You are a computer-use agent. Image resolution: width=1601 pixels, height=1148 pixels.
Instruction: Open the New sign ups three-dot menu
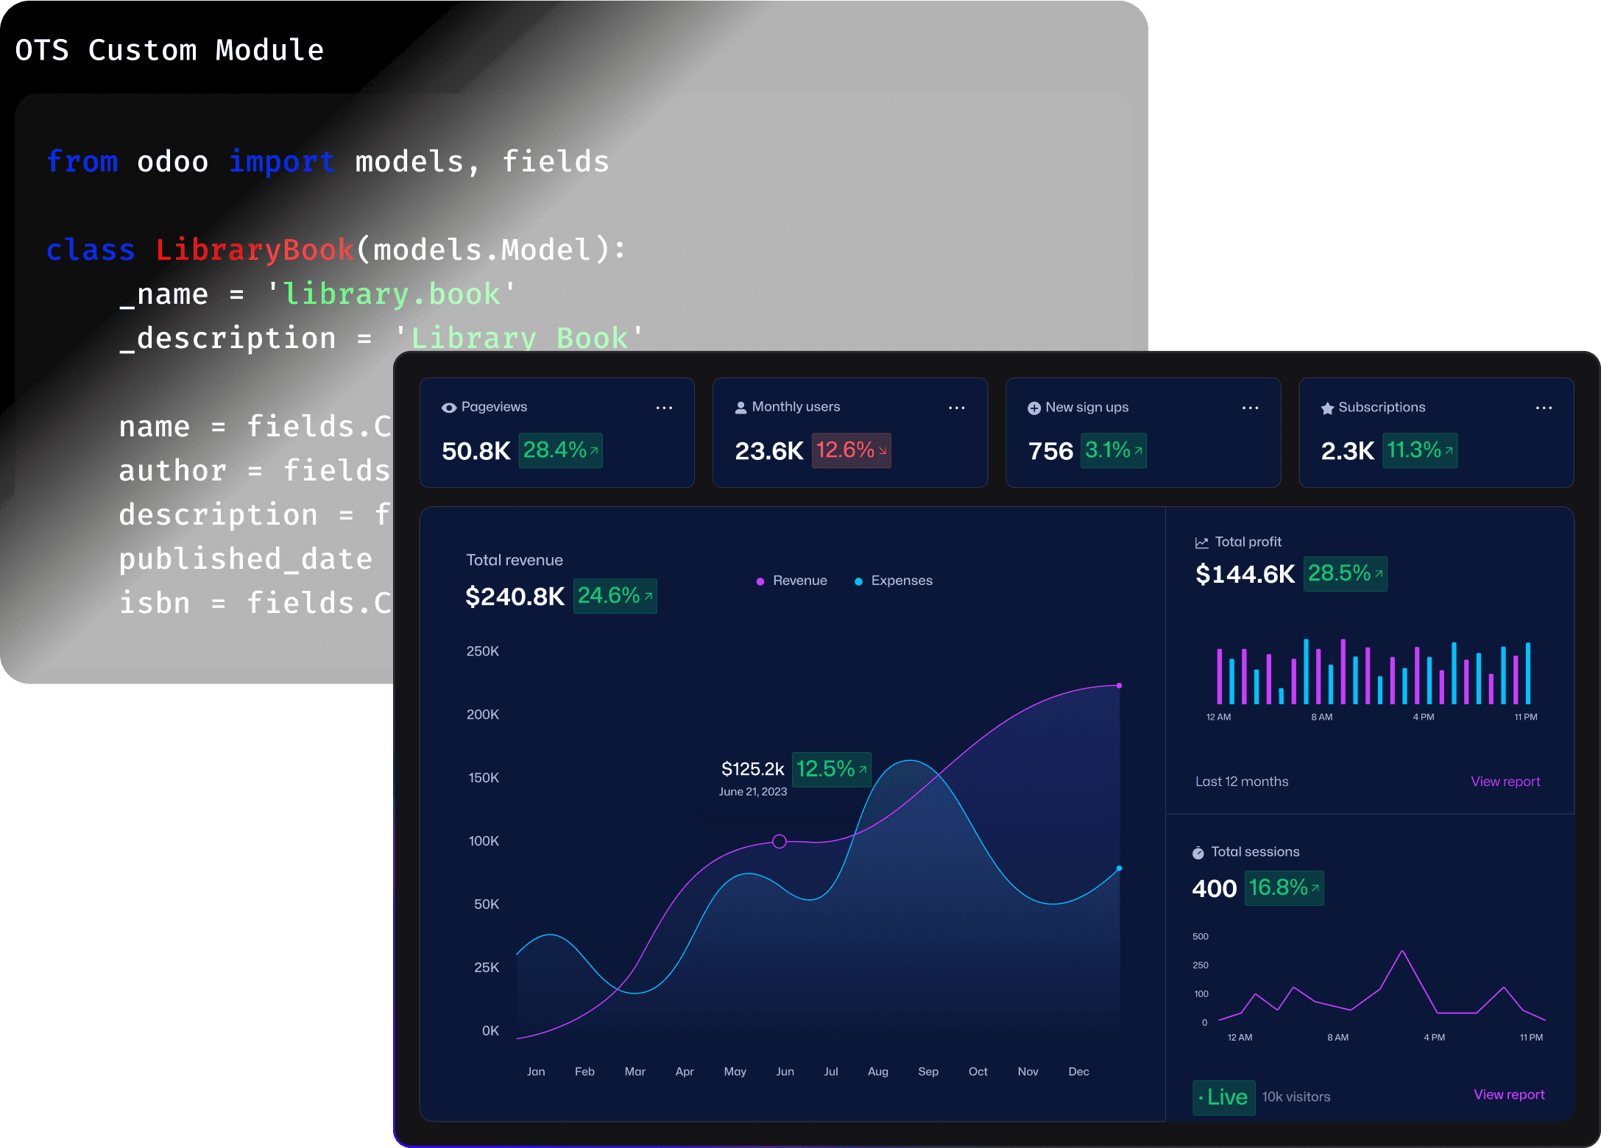tap(1250, 408)
